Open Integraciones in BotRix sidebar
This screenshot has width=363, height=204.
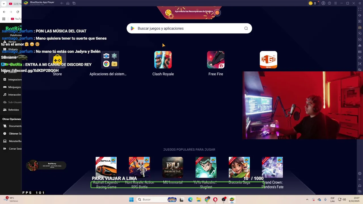click(x=12, y=80)
